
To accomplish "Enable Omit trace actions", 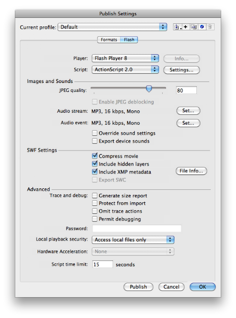I will point(95,211).
